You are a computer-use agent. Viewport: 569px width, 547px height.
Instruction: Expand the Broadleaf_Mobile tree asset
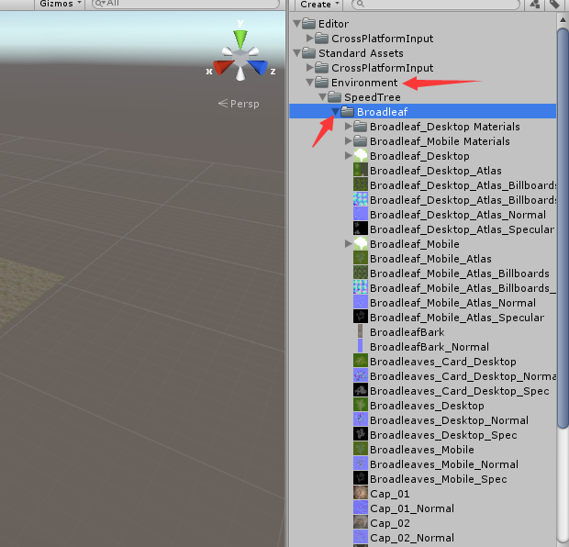click(x=349, y=244)
